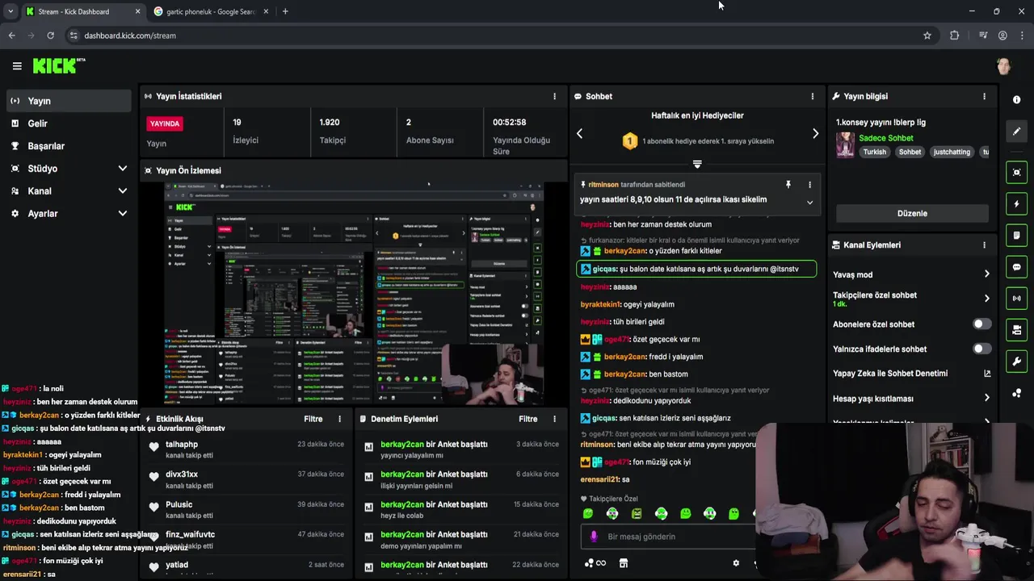Click the wrench icon in right sidebar
The width and height of the screenshot is (1034, 581).
(x=1016, y=362)
